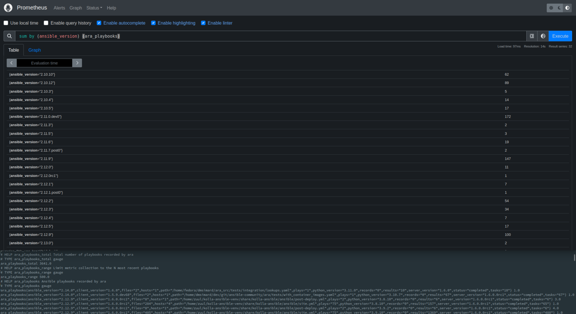Go to previous evaluation time

click(x=12, y=63)
